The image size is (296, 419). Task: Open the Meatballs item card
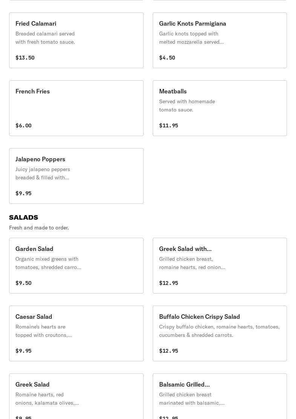pyautogui.click(x=219, y=108)
